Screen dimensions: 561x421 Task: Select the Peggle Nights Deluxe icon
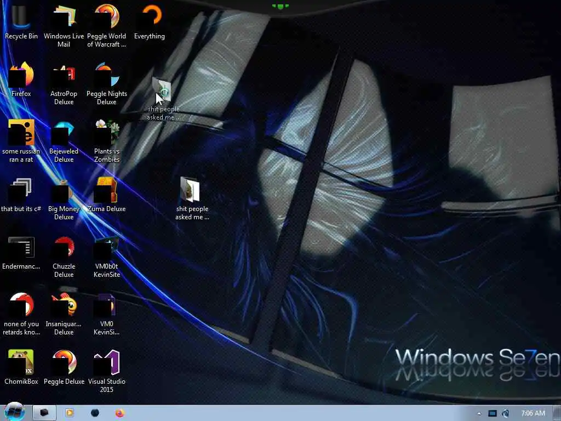coord(107,84)
